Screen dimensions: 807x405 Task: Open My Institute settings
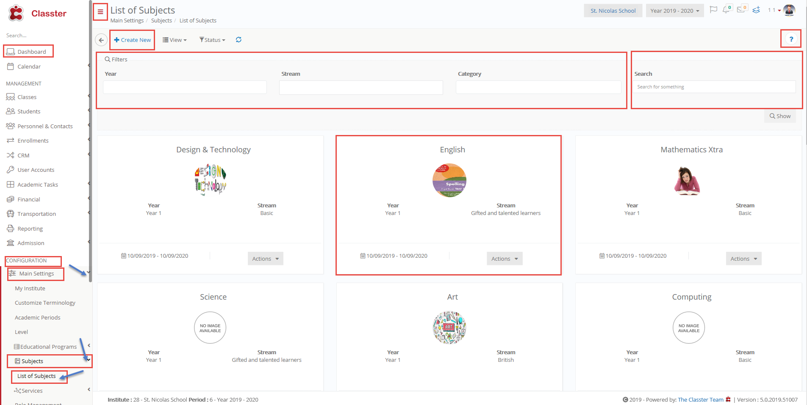(30, 288)
